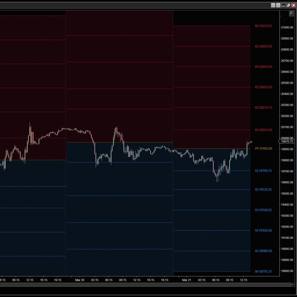Click the R6 21014.25 resistance label

pyautogui.click(x=263, y=26)
